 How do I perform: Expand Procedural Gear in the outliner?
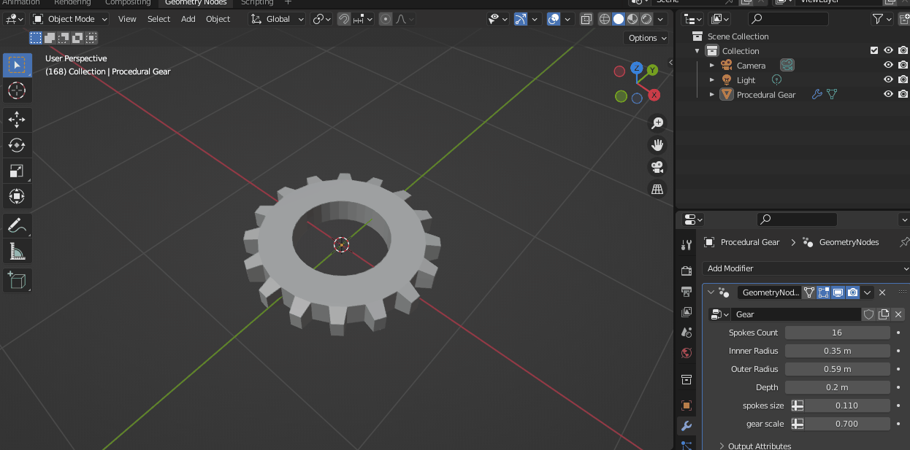(712, 95)
